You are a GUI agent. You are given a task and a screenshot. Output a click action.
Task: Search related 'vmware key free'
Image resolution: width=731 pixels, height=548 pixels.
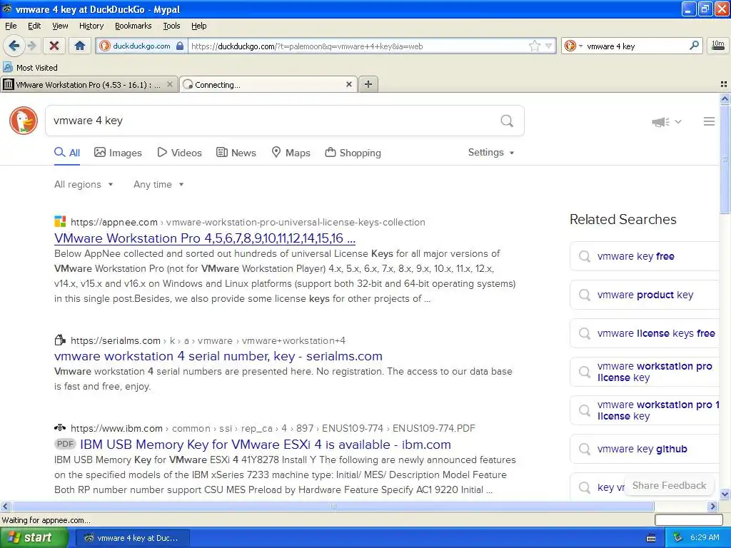[x=645, y=256]
